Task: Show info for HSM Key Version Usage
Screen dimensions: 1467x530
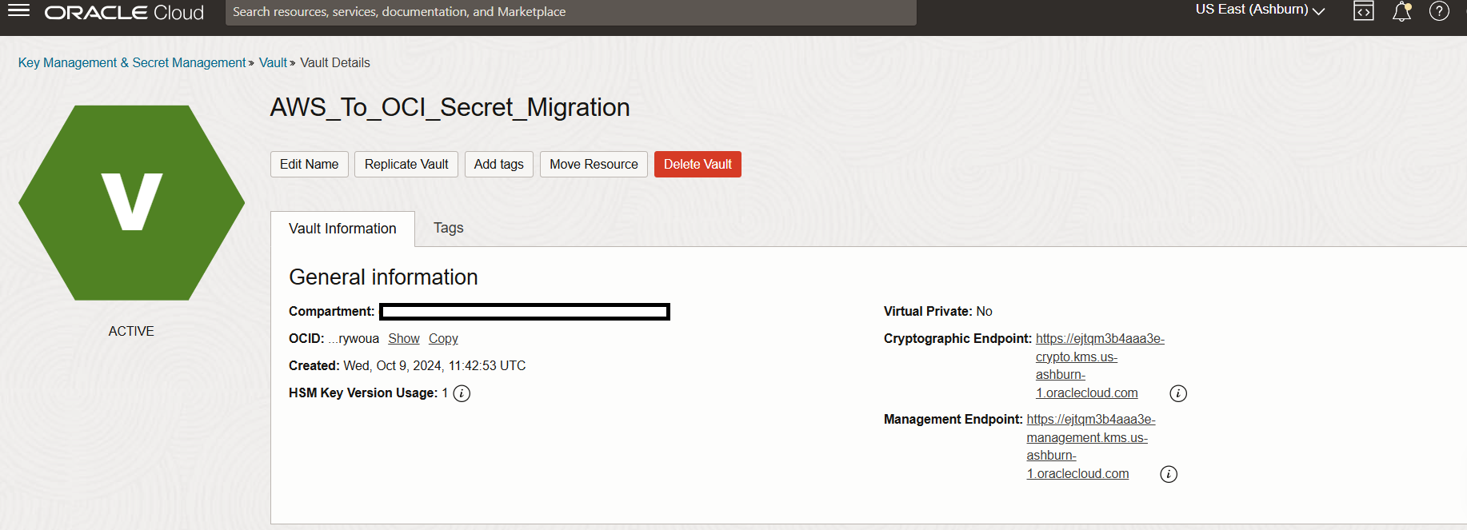Action: [x=462, y=393]
